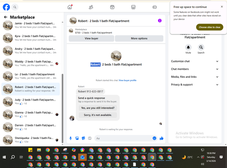Click the $750 listing summary row

pos(116,31)
